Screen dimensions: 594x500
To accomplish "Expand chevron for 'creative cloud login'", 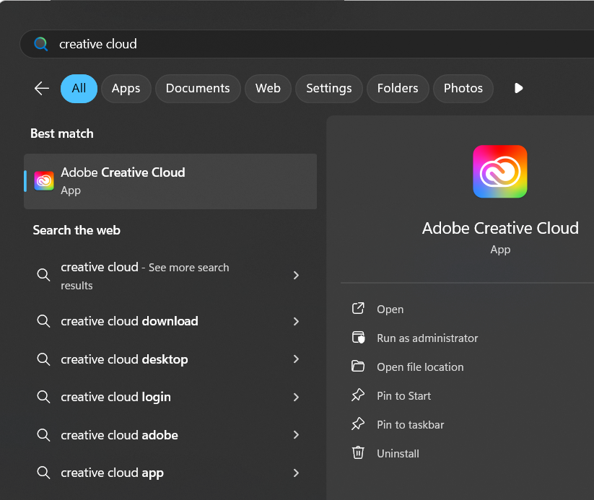I will 296,398.
